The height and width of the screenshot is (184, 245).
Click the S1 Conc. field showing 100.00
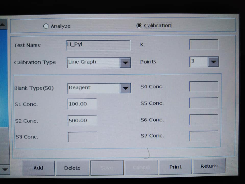click(x=82, y=104)
